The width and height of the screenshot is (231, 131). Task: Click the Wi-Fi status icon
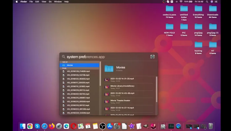(x=181, y=2)
